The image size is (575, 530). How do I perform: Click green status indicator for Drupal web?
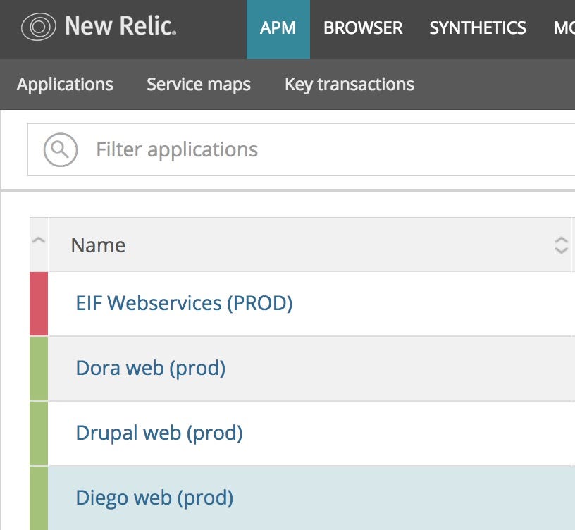click(39, 433)
